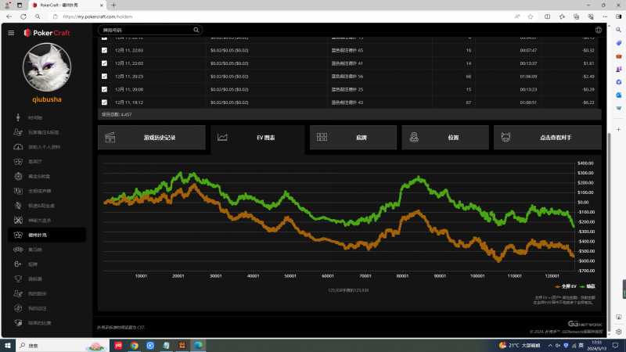Viewport: 626px width, 352px height.
Task: Open the trophy icon item in sidebar
Action: click(x=17, y=278)
